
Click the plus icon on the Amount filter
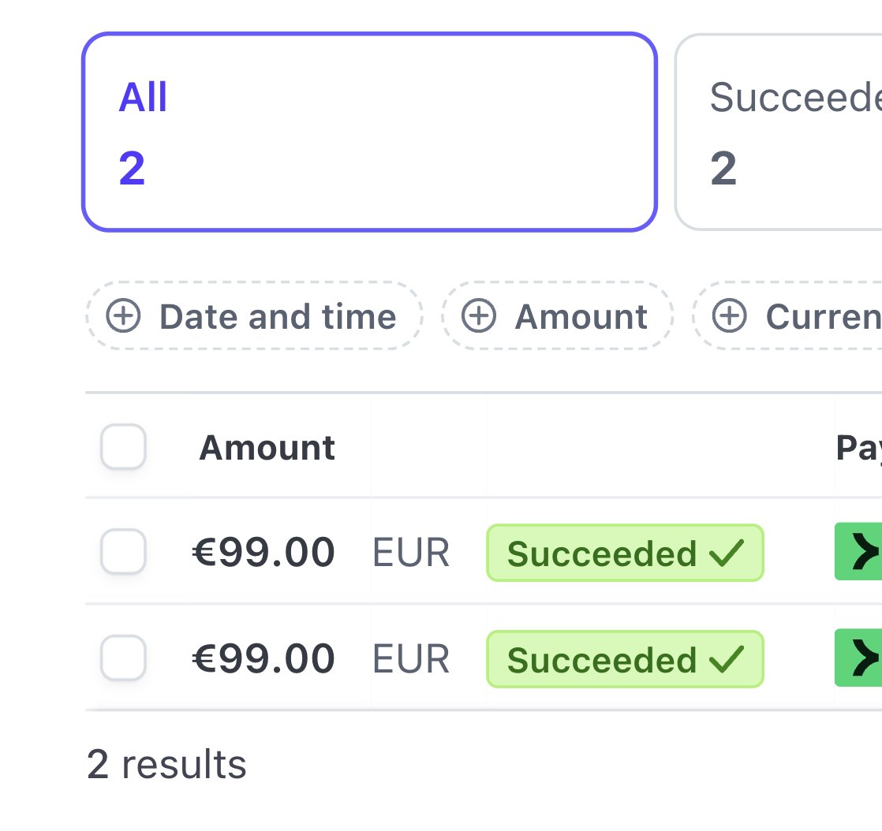(x=479, y=317)
